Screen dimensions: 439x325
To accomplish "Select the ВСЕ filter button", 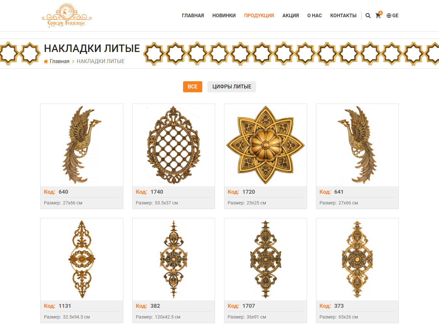I will (193, 87).
